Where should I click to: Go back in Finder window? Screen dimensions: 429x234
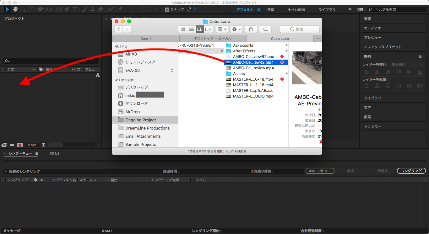click(x=119, y=29)
